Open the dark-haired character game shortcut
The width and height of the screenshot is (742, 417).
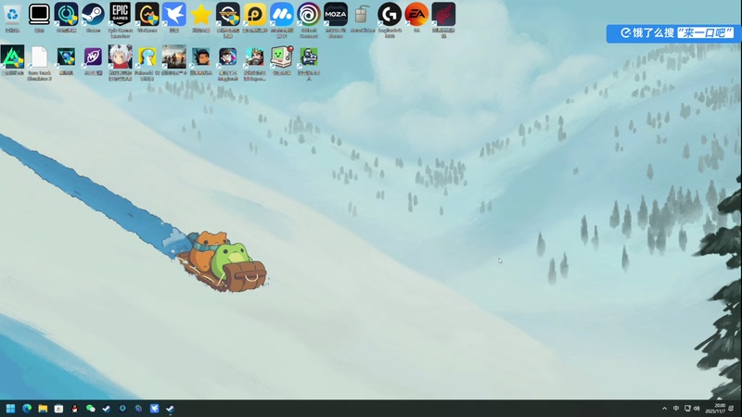201,57
